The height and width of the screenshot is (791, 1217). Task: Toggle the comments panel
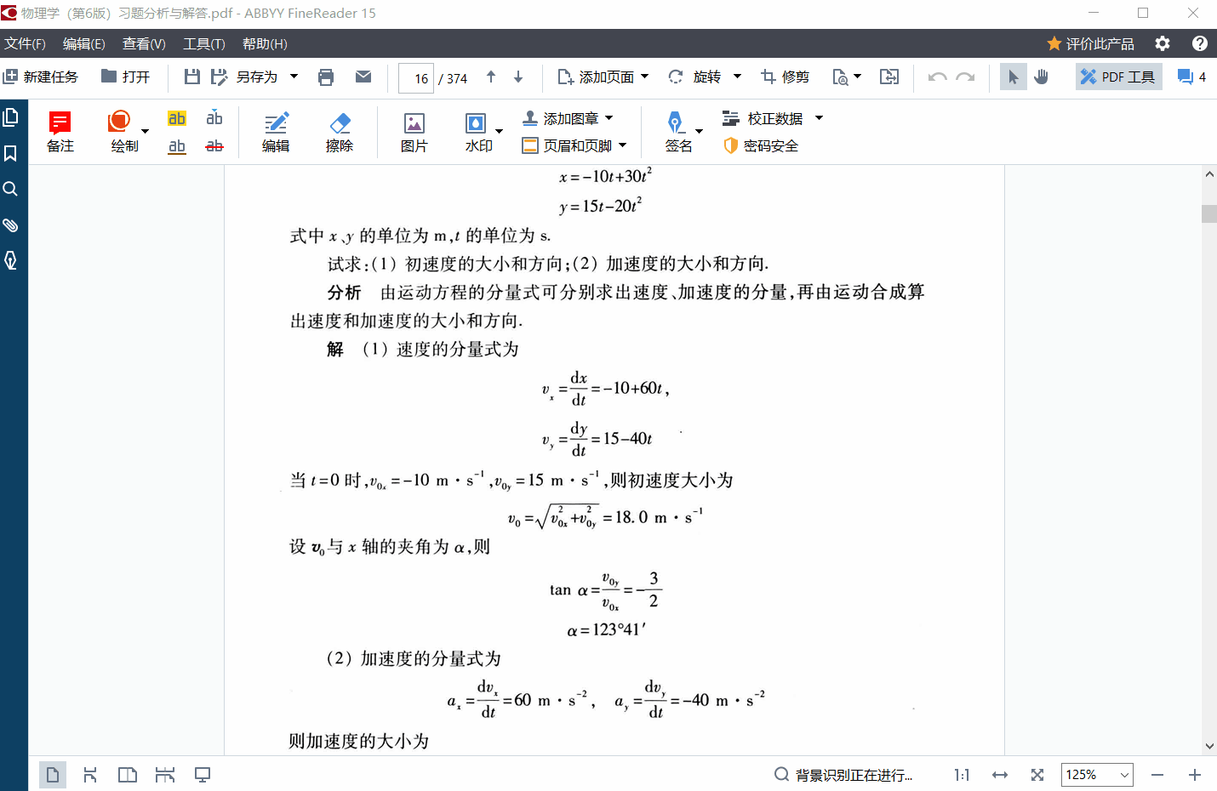tap(1191, 77)
